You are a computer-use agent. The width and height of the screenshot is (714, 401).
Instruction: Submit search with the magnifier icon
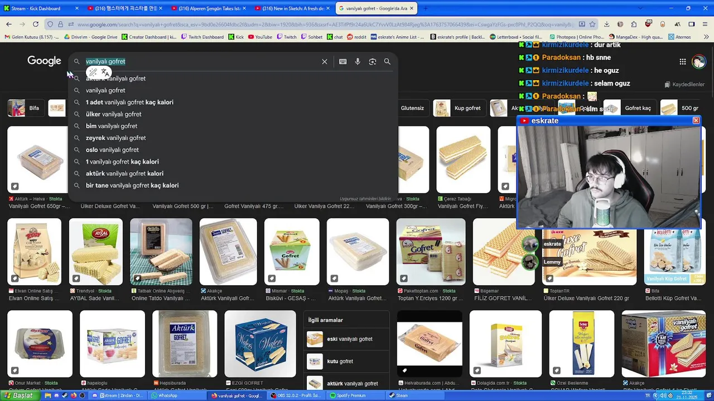387,62
